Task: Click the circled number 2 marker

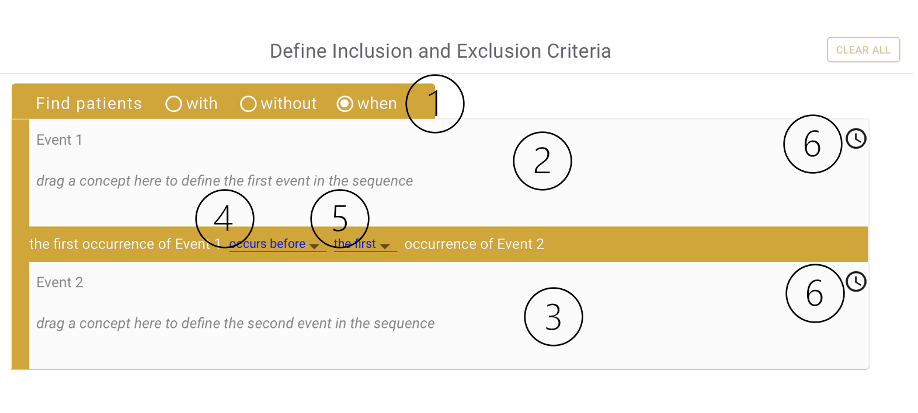Action: (x=542, y=161)
